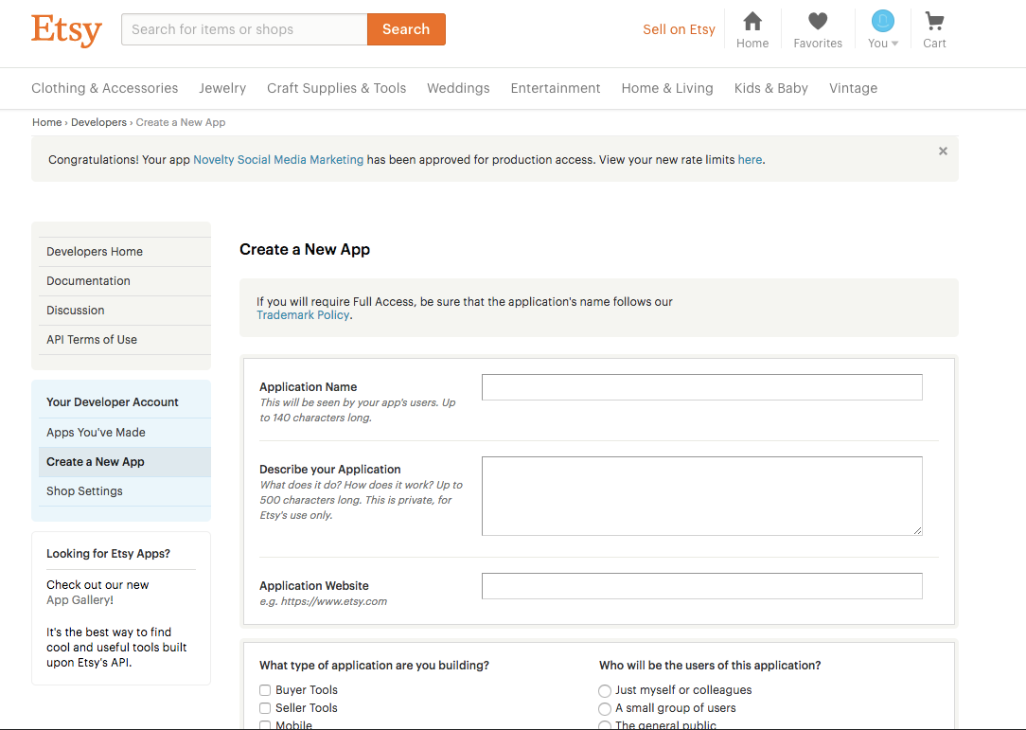Click the Looking for Etsy Apps? heading
The image size is (1026, 730).
pyautogui.click(x=108, y=554)
